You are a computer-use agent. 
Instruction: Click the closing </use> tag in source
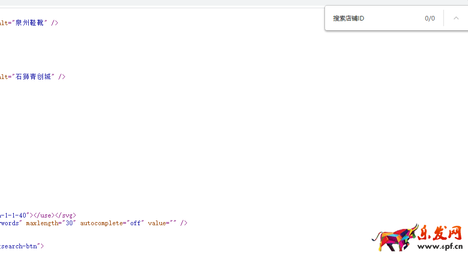click(44, 215)
